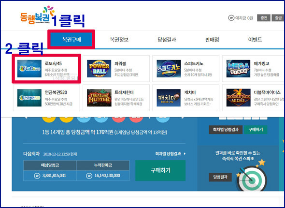Open the 회차별 당첨결과 arrow link
Viewport: 285px width, 208px height.
(171, 154)
